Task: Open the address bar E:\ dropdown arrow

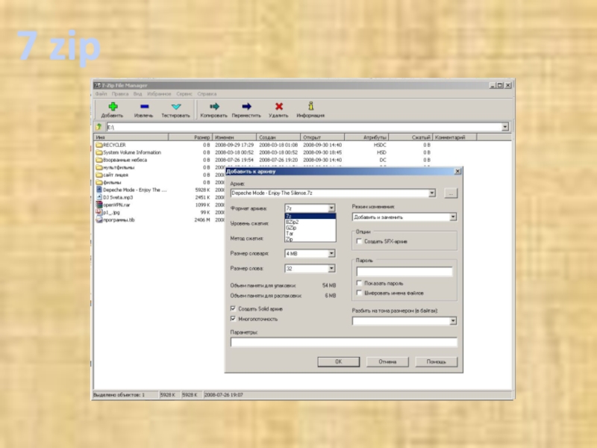Action: click(x=505, y=127)
